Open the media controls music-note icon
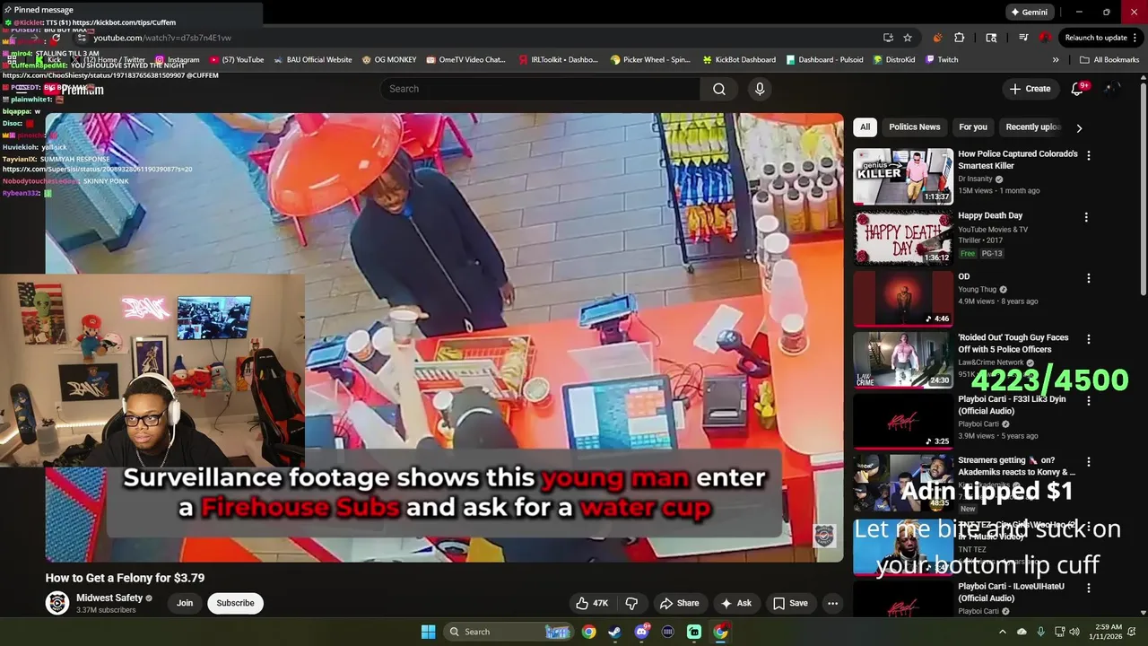Viewport: 1148px width, 646px height. 1023,38
